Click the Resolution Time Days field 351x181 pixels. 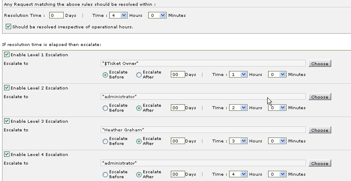(x=56, y=16)
